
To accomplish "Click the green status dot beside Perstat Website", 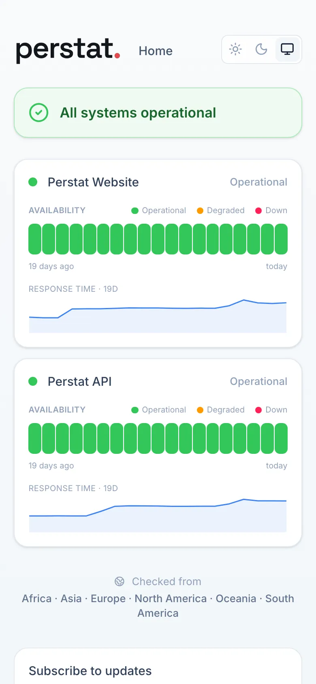I will (x=33, y=182).
